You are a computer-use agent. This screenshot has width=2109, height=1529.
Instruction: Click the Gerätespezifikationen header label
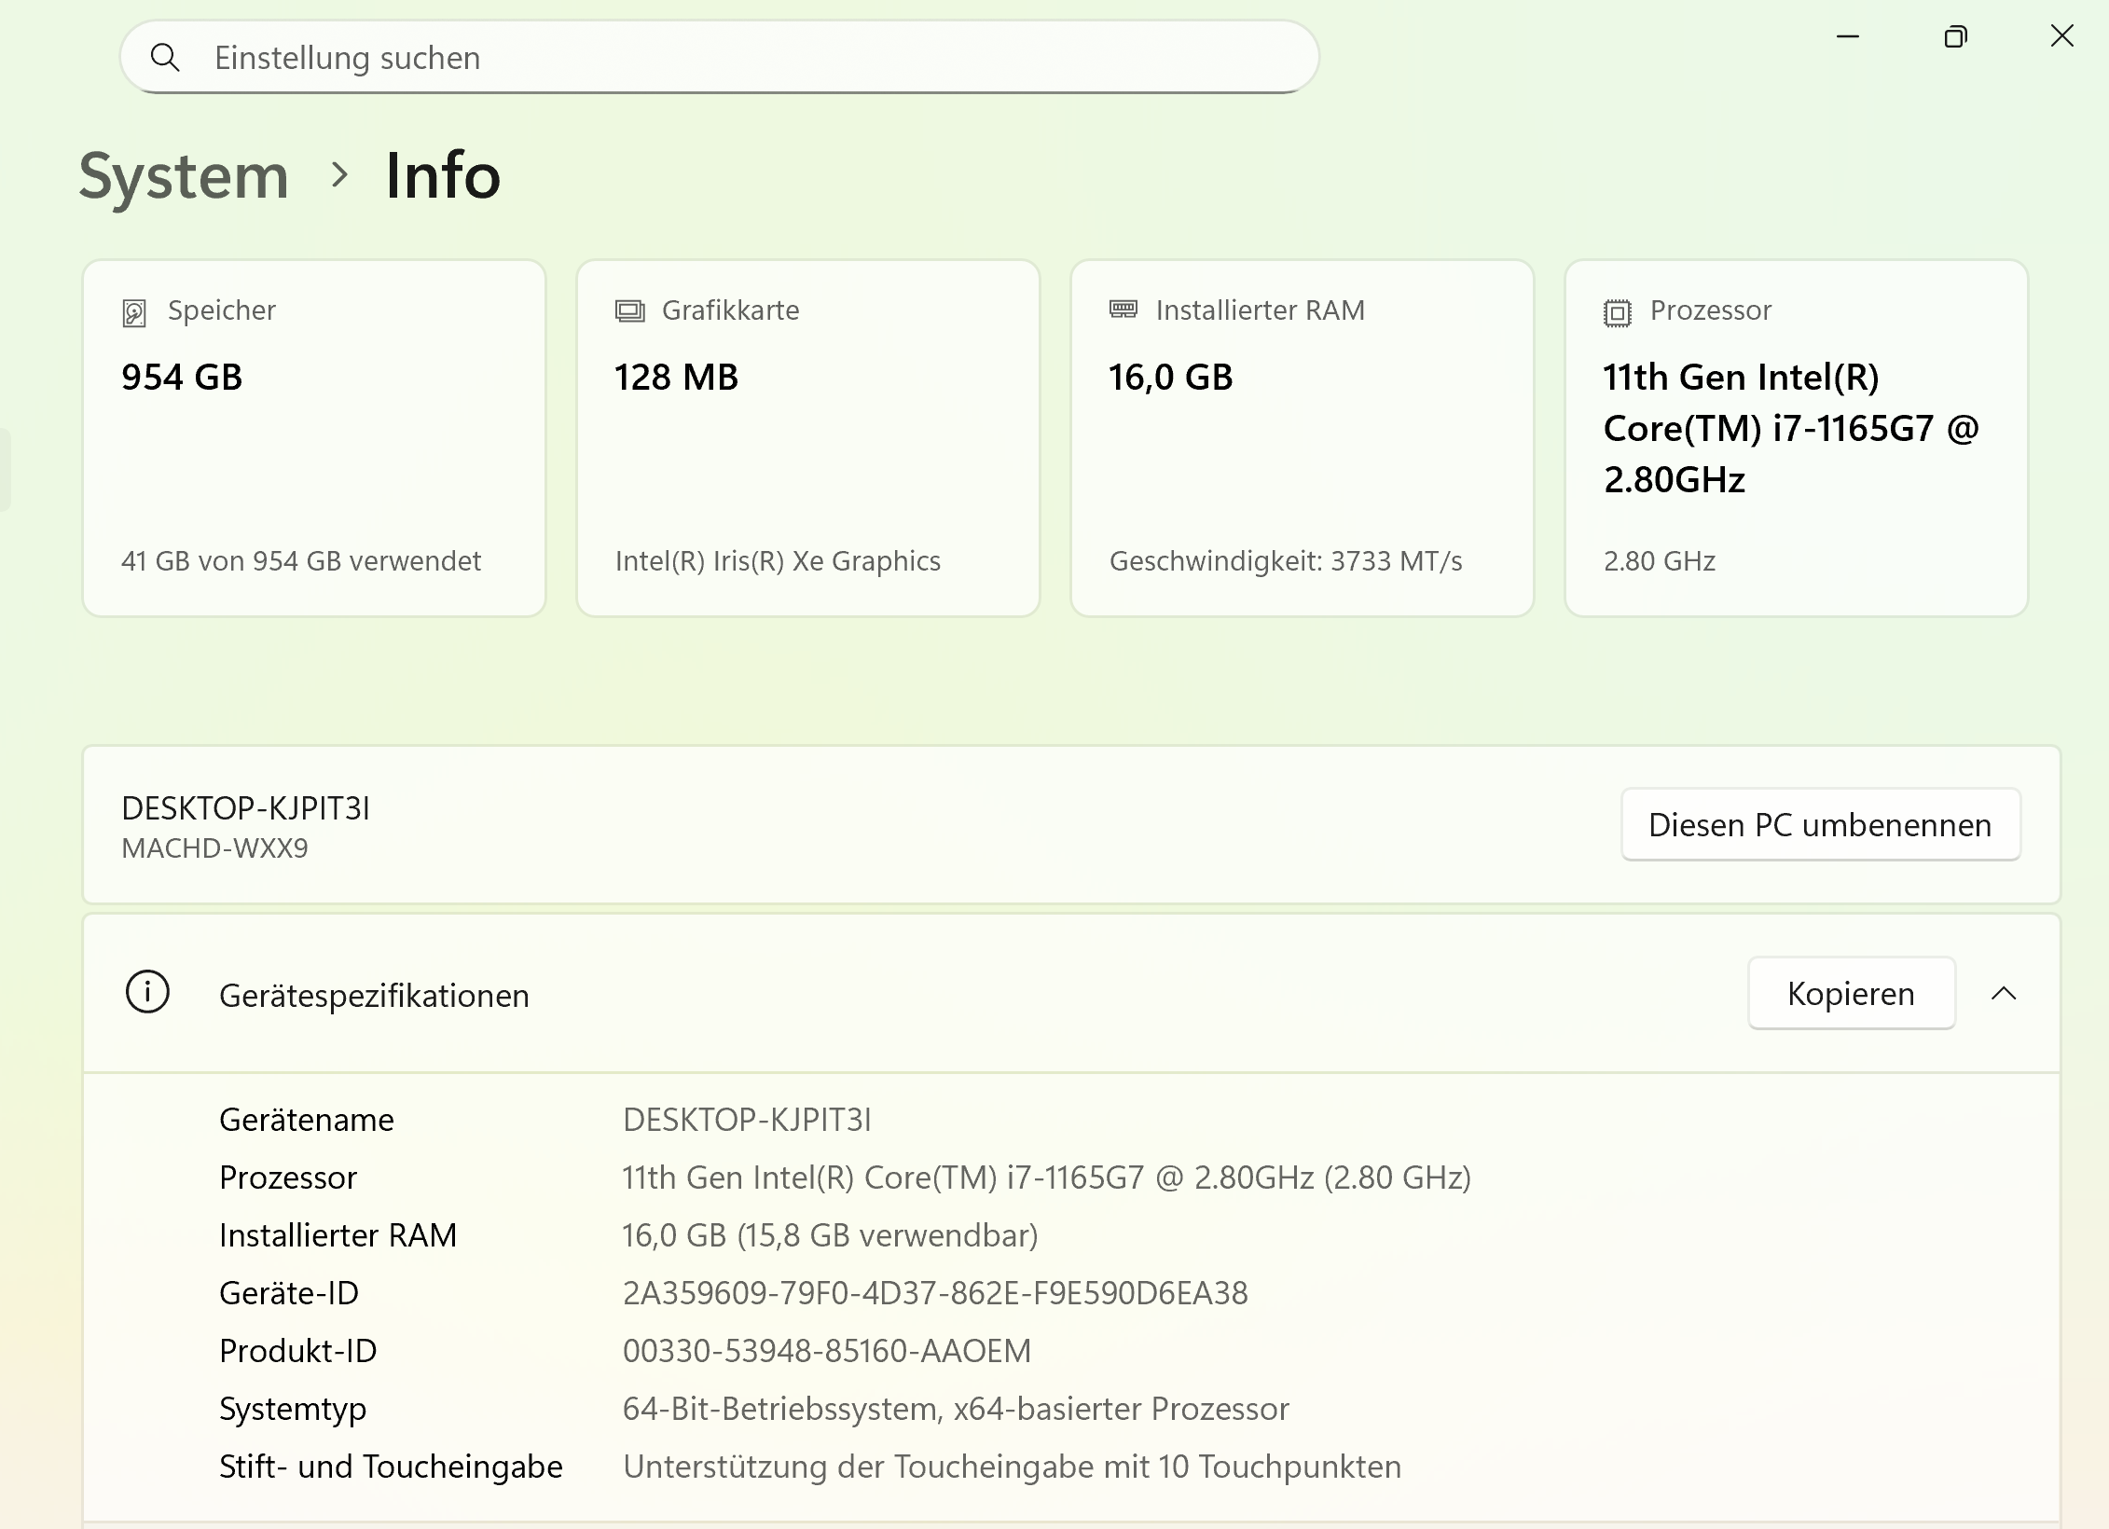(374, 996)
